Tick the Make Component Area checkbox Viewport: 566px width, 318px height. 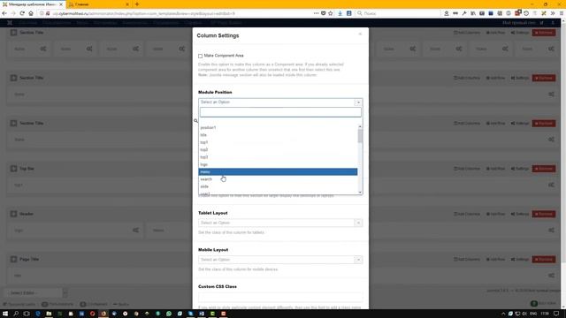tap(200, 56)
